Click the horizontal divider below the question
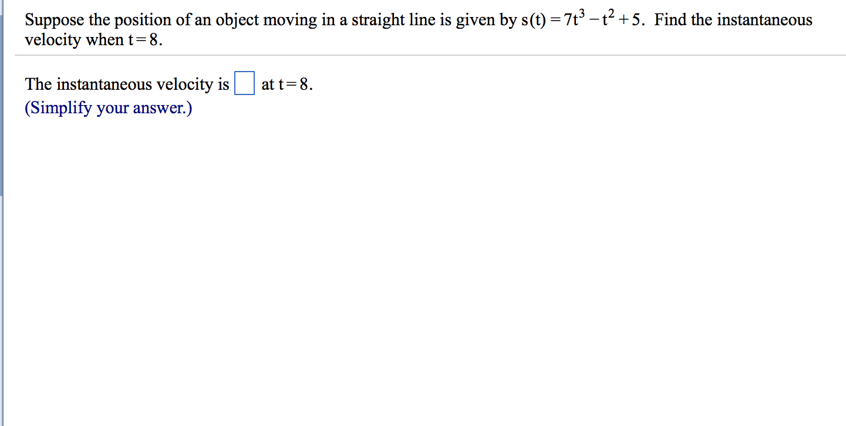Image resolution: width=846 pixels, height=426 pixels. [429, 56]
